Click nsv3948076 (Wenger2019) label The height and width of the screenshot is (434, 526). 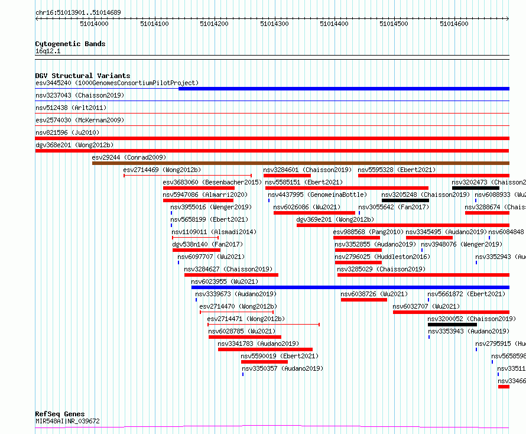(x=462, y=244)
